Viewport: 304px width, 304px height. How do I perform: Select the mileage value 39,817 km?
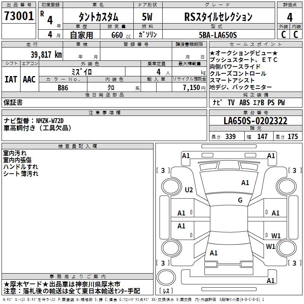(46, 55)
